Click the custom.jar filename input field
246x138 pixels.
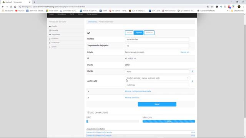tap(157, 85)
